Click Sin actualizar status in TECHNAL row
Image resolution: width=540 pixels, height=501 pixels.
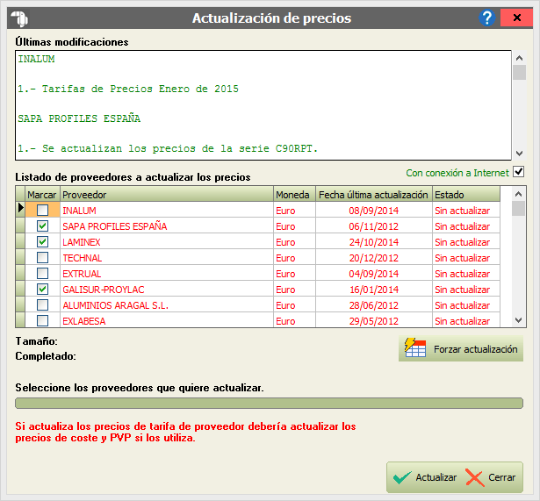click(x=466, y=258)
